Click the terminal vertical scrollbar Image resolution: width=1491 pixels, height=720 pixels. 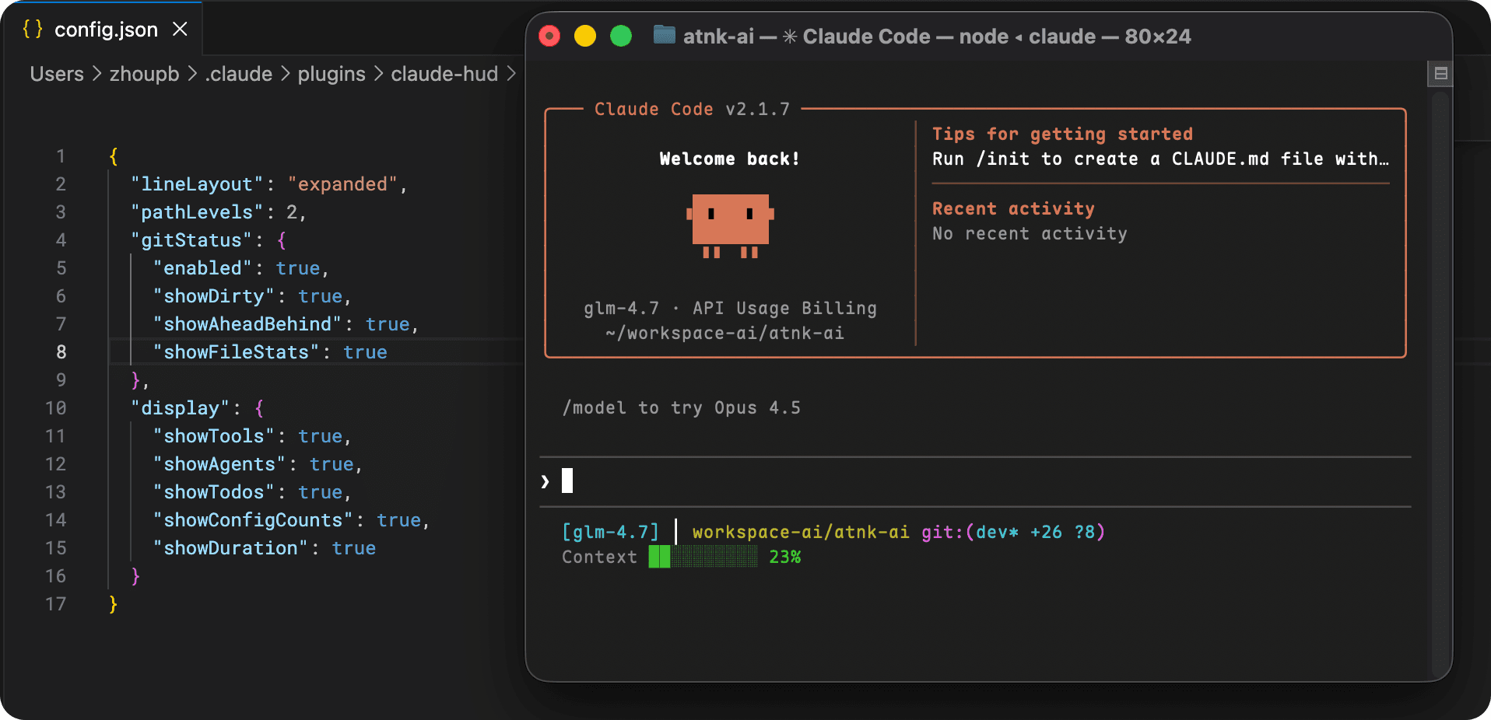1441,385
